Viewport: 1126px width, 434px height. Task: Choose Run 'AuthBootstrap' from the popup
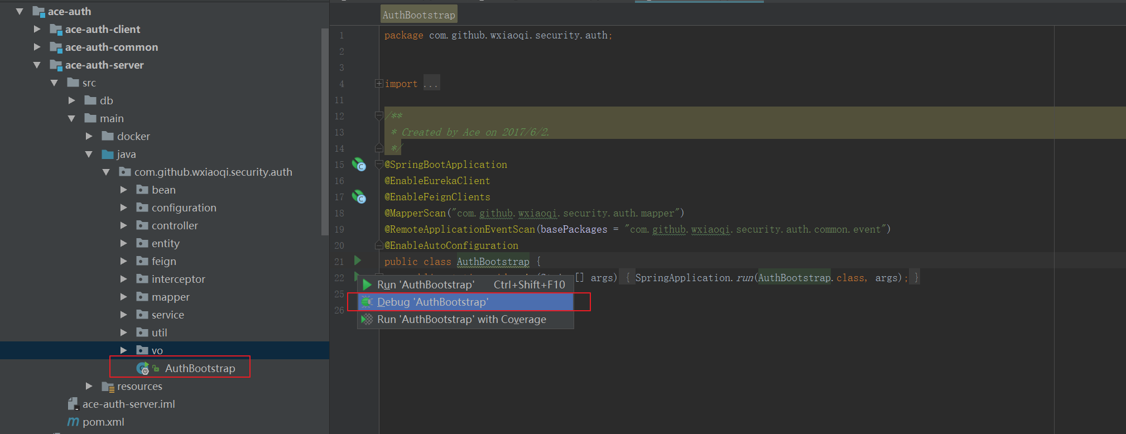coord(465,284)
